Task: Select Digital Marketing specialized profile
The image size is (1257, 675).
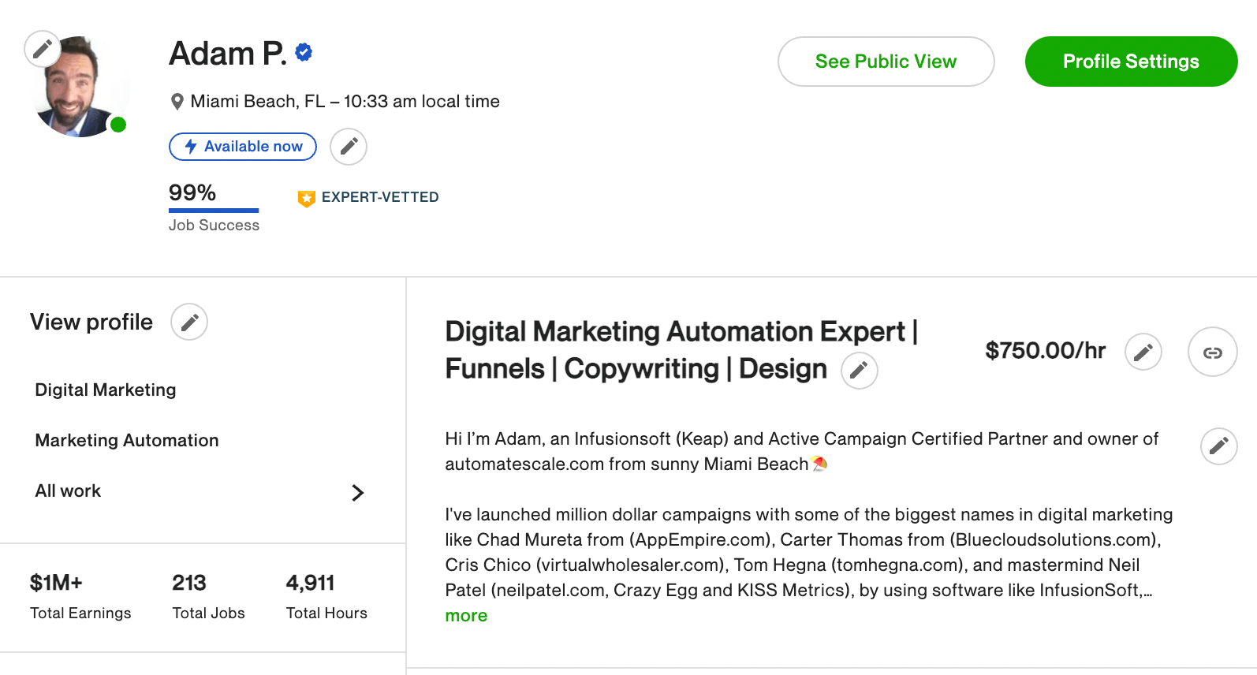Action: click(106, 390)
